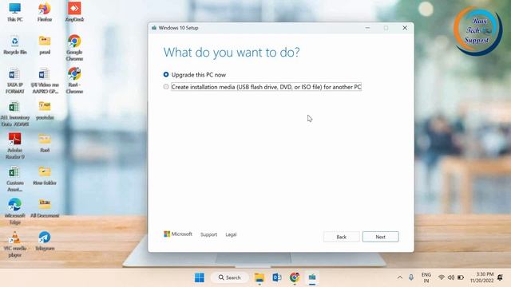Viewport: 511px width, 287px height.
Task: Select the Google Chrome desktop shortcut
Action: tap(74, 48)
